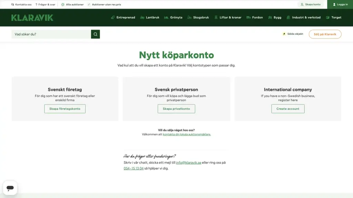The image size is (353, 198).
Task: Select Lantbruk in the navigation
Action: [x=150, y=18]
